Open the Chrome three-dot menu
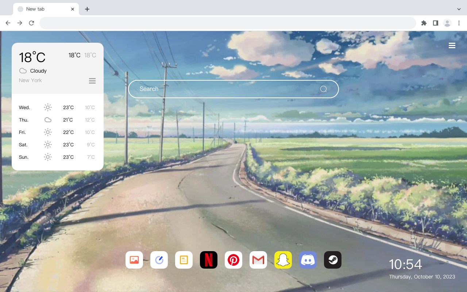This screenshot has height=292, width=467. [x=459, y=23]
